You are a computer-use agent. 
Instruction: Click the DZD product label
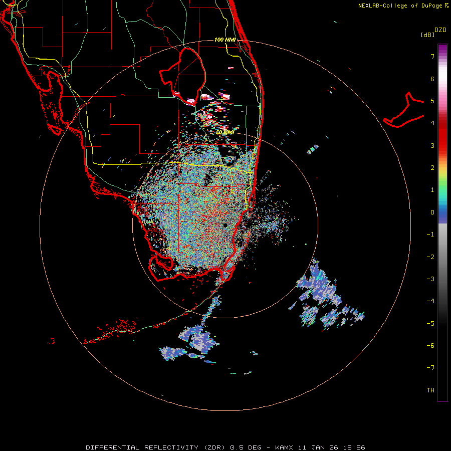(440, 30)
